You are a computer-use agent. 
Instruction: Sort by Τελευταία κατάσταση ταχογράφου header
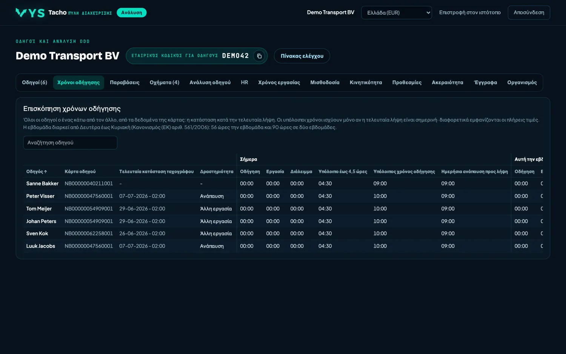point(156,172)
